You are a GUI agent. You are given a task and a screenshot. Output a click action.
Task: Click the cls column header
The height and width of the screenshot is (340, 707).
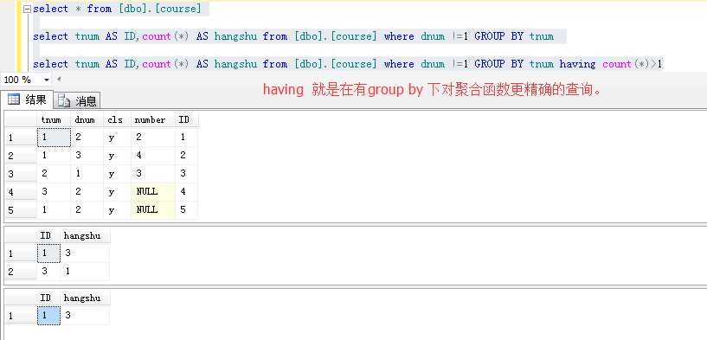click(x=117, y=120)
